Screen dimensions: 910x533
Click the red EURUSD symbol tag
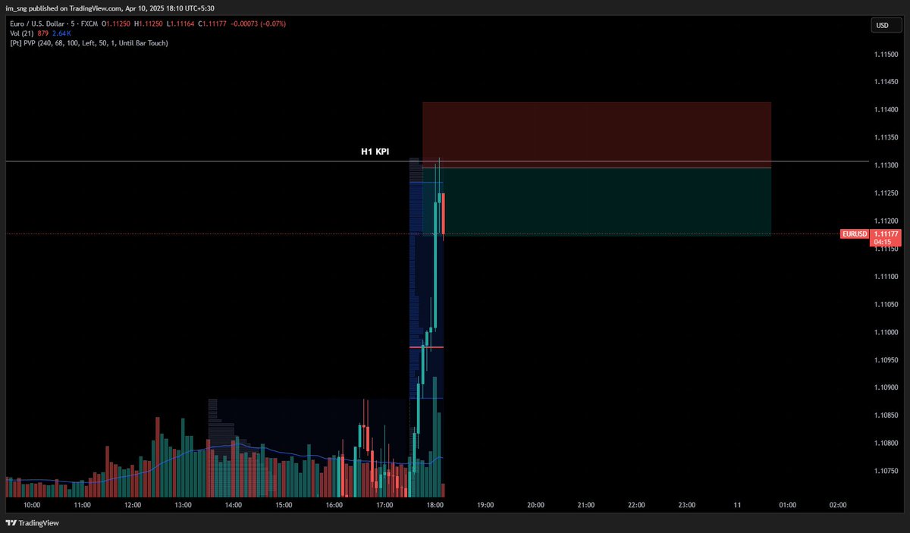point(855,234)
